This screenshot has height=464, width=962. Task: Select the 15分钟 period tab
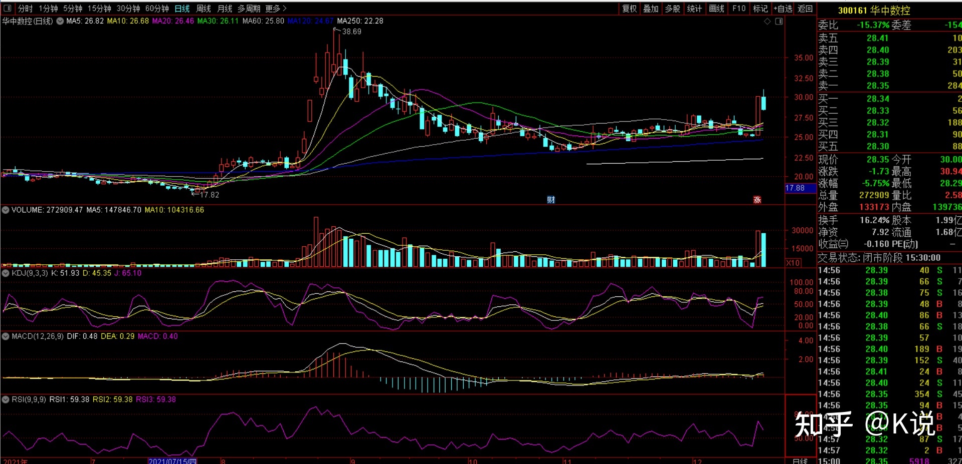(x=99, y=9)
